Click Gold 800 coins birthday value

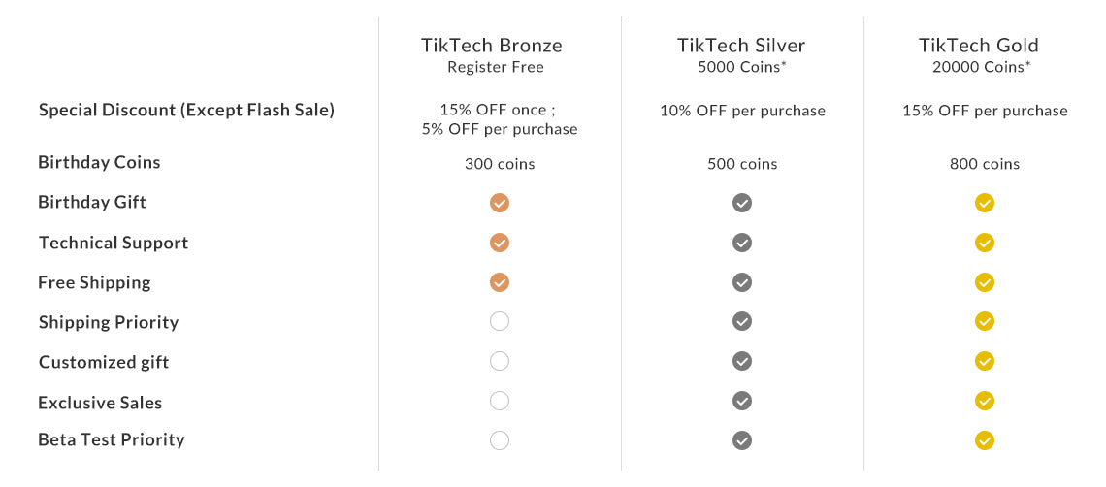coord(985,164)
